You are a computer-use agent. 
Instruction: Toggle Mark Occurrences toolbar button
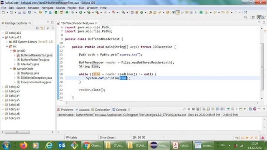[x=178, y=12]
